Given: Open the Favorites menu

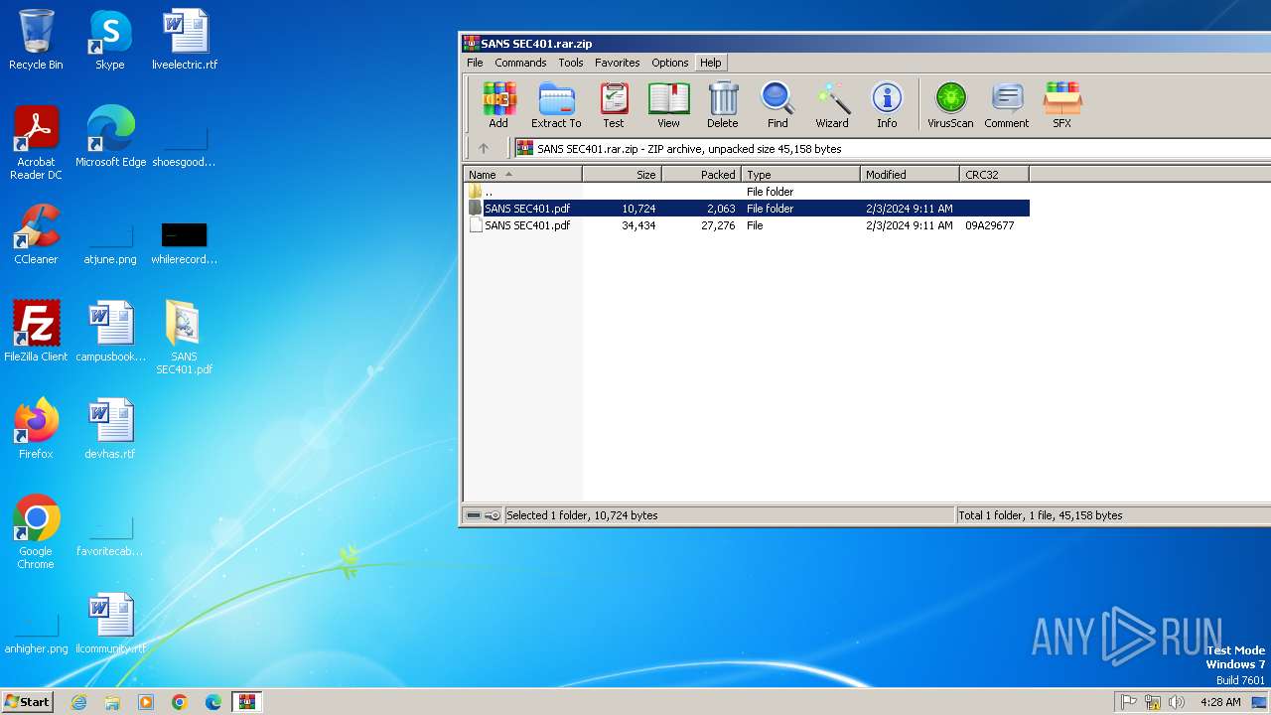Looking at the screenshot, I should click(x=618, y=63).
